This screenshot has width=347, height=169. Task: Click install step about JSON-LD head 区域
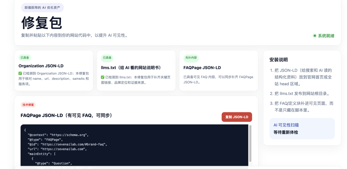[x=303, y=77]
